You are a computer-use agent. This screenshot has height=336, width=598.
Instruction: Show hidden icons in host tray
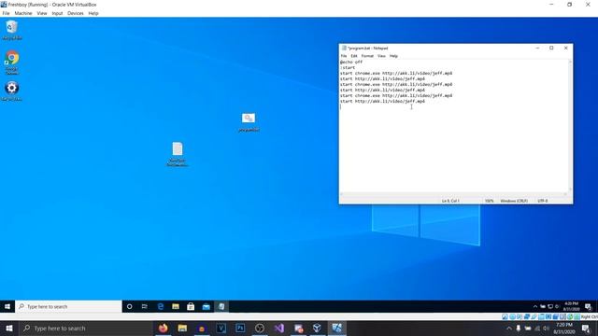coord(508,328)
